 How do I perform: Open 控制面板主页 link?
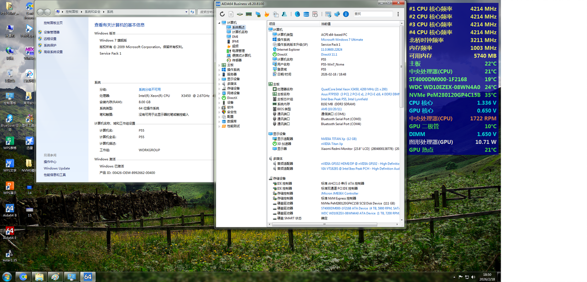[x=53, y=23]
